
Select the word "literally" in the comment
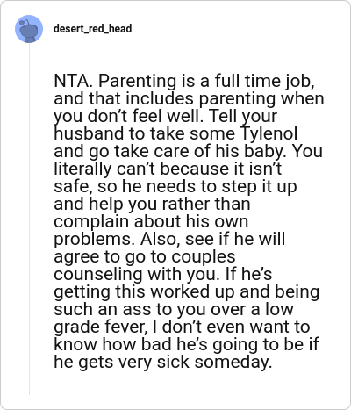82,169
